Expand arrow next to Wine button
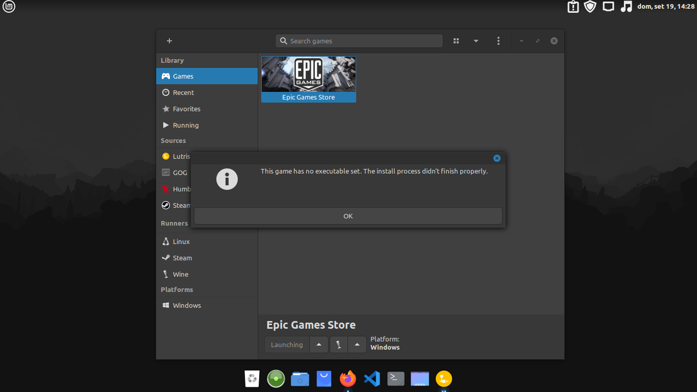This screenshot has width=697, height=392. pyautogui.click(x=357, y=345)
